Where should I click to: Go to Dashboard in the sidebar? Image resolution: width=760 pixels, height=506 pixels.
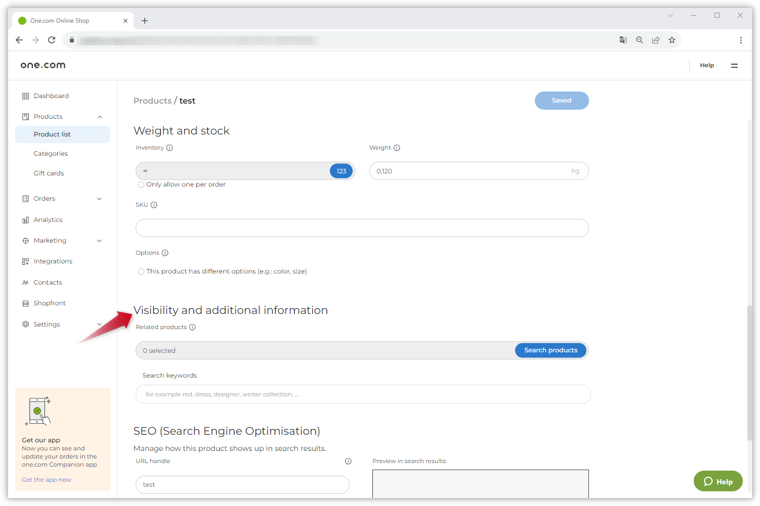(x=51, y=96)
